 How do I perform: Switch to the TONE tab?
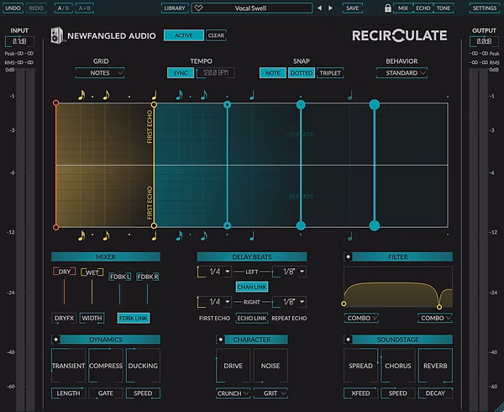(x=444, y=8)
